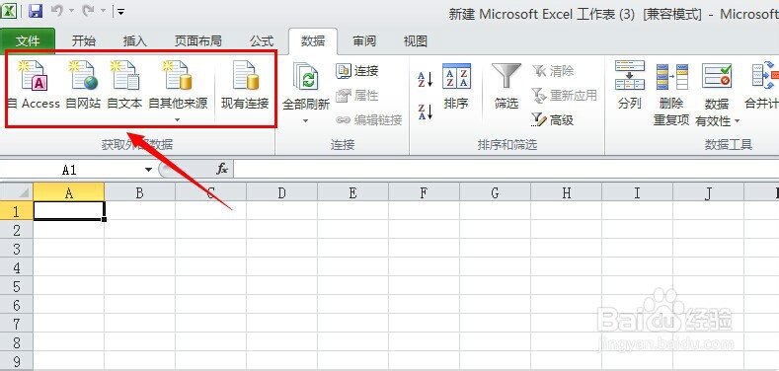
Task: Open Text to Columns (分列)
Action: coord(630,85)
